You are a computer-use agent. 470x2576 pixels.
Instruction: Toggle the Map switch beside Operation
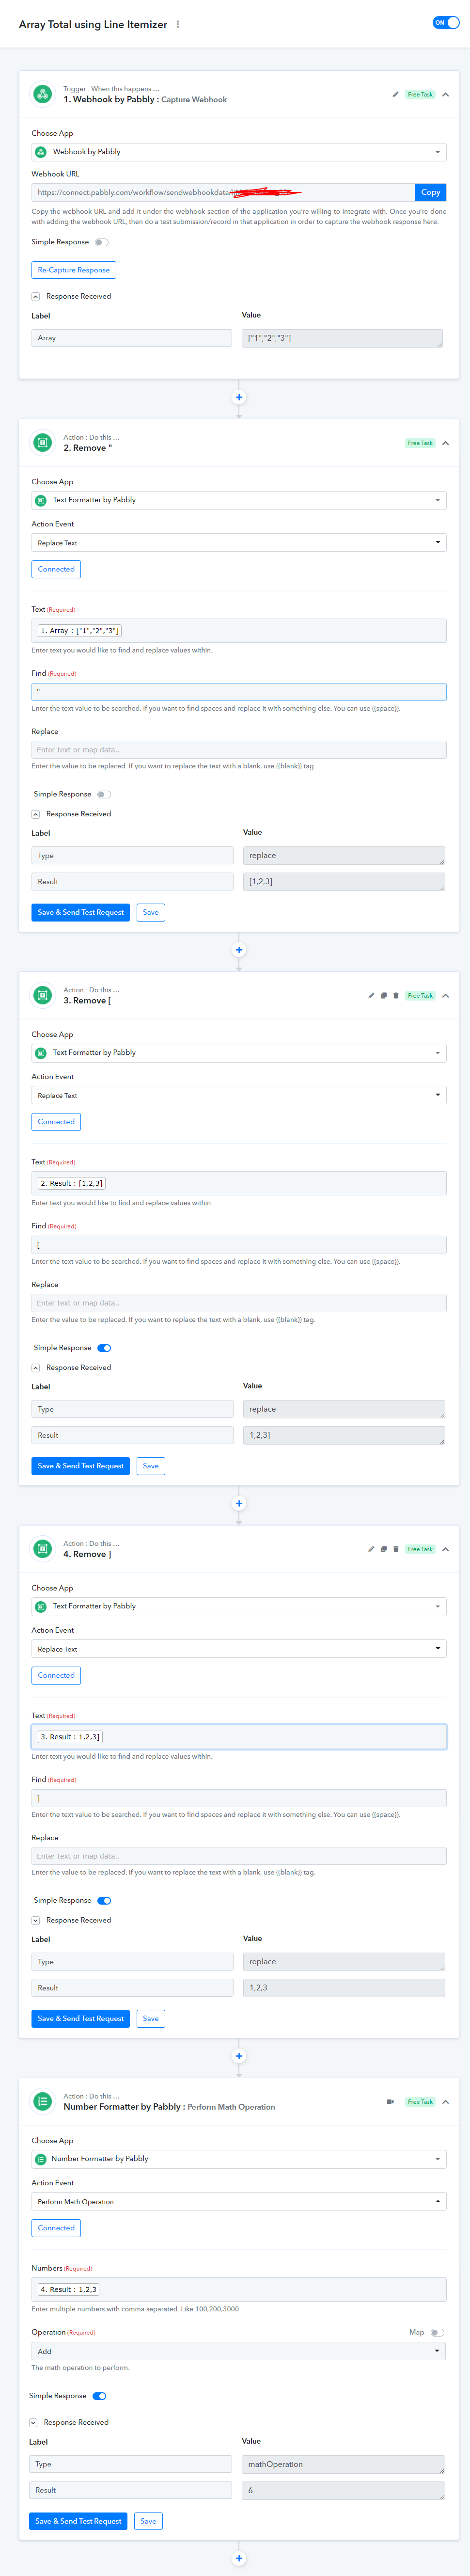click(x=437, y=2331)
